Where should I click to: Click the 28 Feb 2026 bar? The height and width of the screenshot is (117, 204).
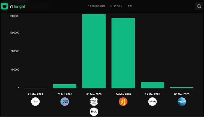pos(65,86)
